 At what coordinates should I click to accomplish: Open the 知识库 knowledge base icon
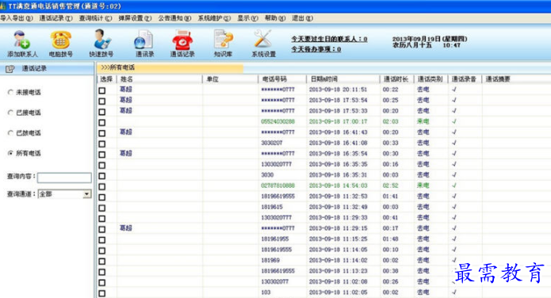pyautogui.click(x=224, y=39)
